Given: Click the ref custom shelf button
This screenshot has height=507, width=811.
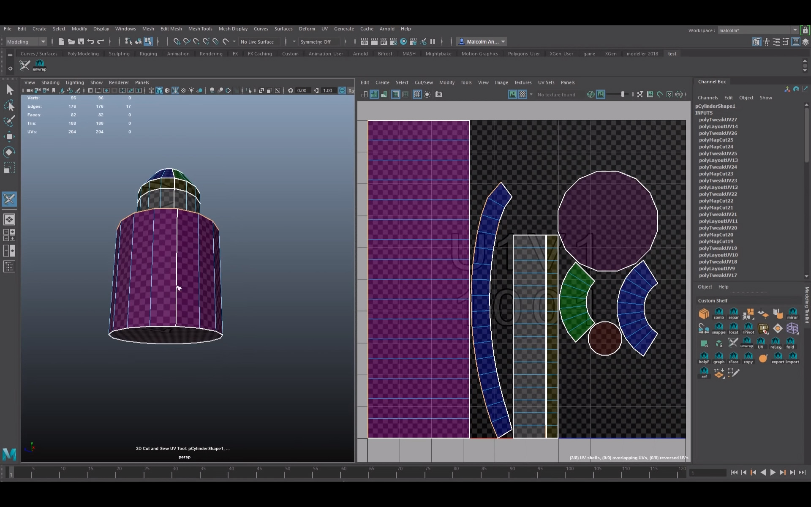Looking at the screenshot, I should (704, 373).
